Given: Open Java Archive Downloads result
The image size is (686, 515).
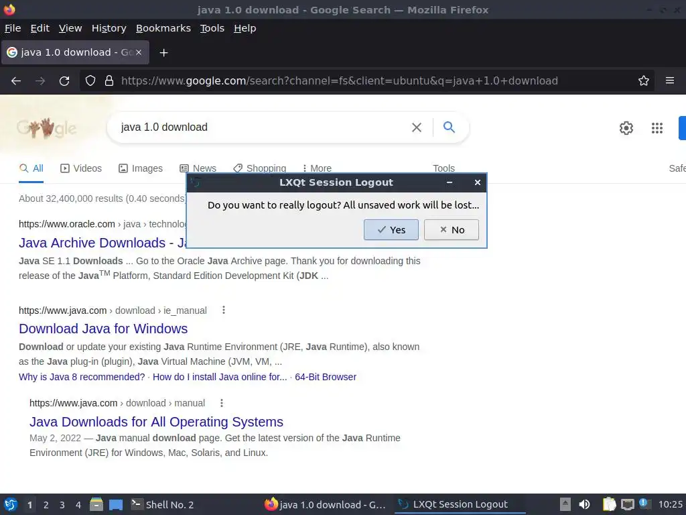Looking at the screenshot, I should pyautogui.click(x=102, y=243).
